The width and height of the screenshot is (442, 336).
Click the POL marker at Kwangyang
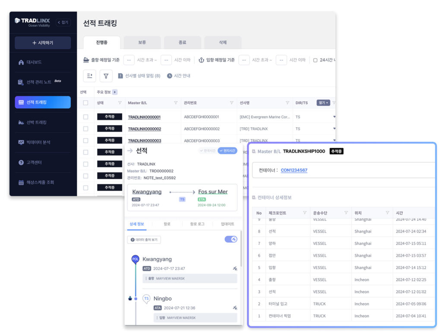[135, 259]
